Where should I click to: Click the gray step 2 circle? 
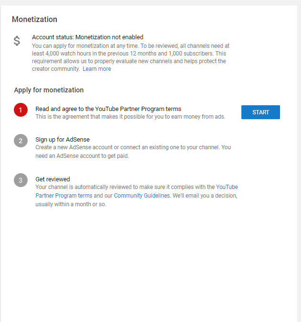coord(21,141)
